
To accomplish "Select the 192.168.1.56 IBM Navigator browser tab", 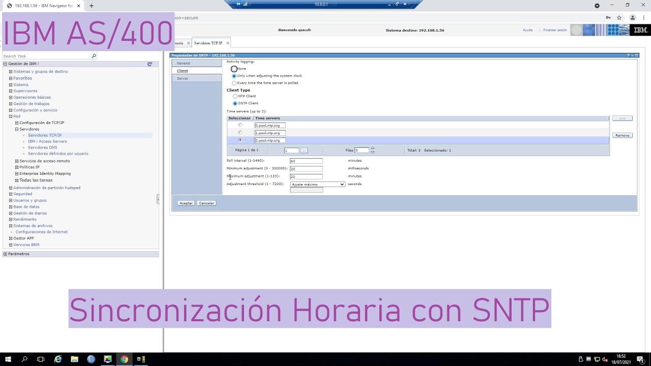I will tap(43, 6).
